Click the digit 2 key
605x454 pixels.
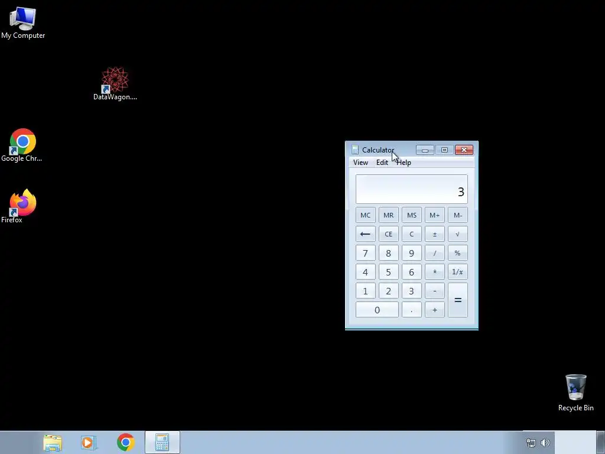click(389, 291)
